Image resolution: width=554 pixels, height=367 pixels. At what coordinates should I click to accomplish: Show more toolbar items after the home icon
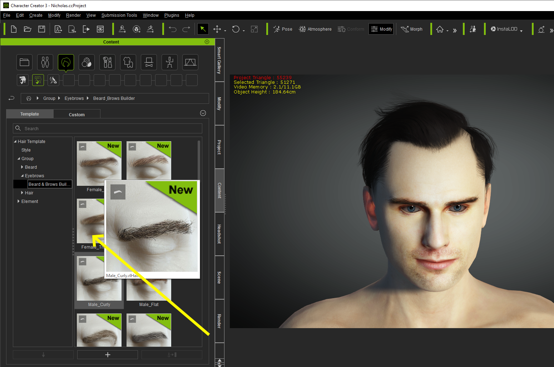tap(455, 30)
